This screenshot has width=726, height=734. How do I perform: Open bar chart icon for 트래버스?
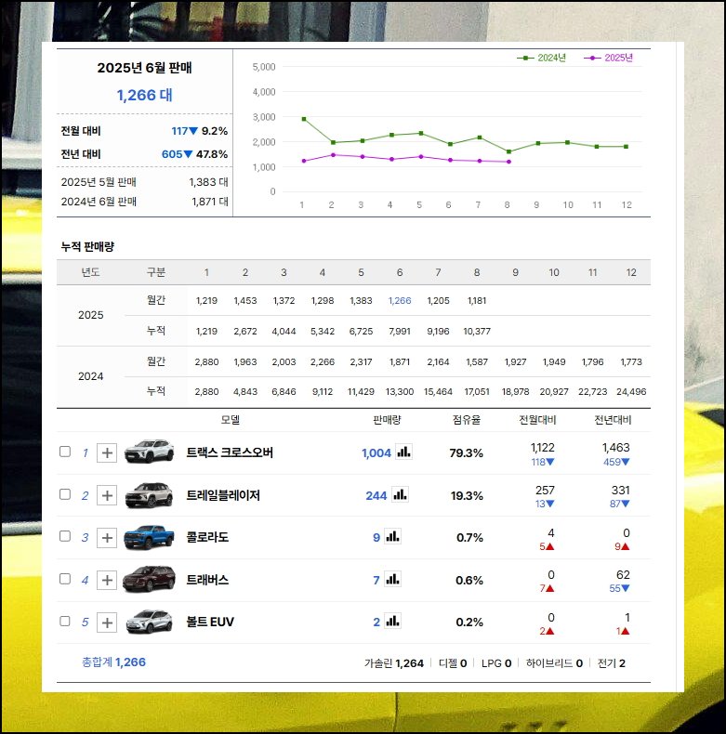392,580
